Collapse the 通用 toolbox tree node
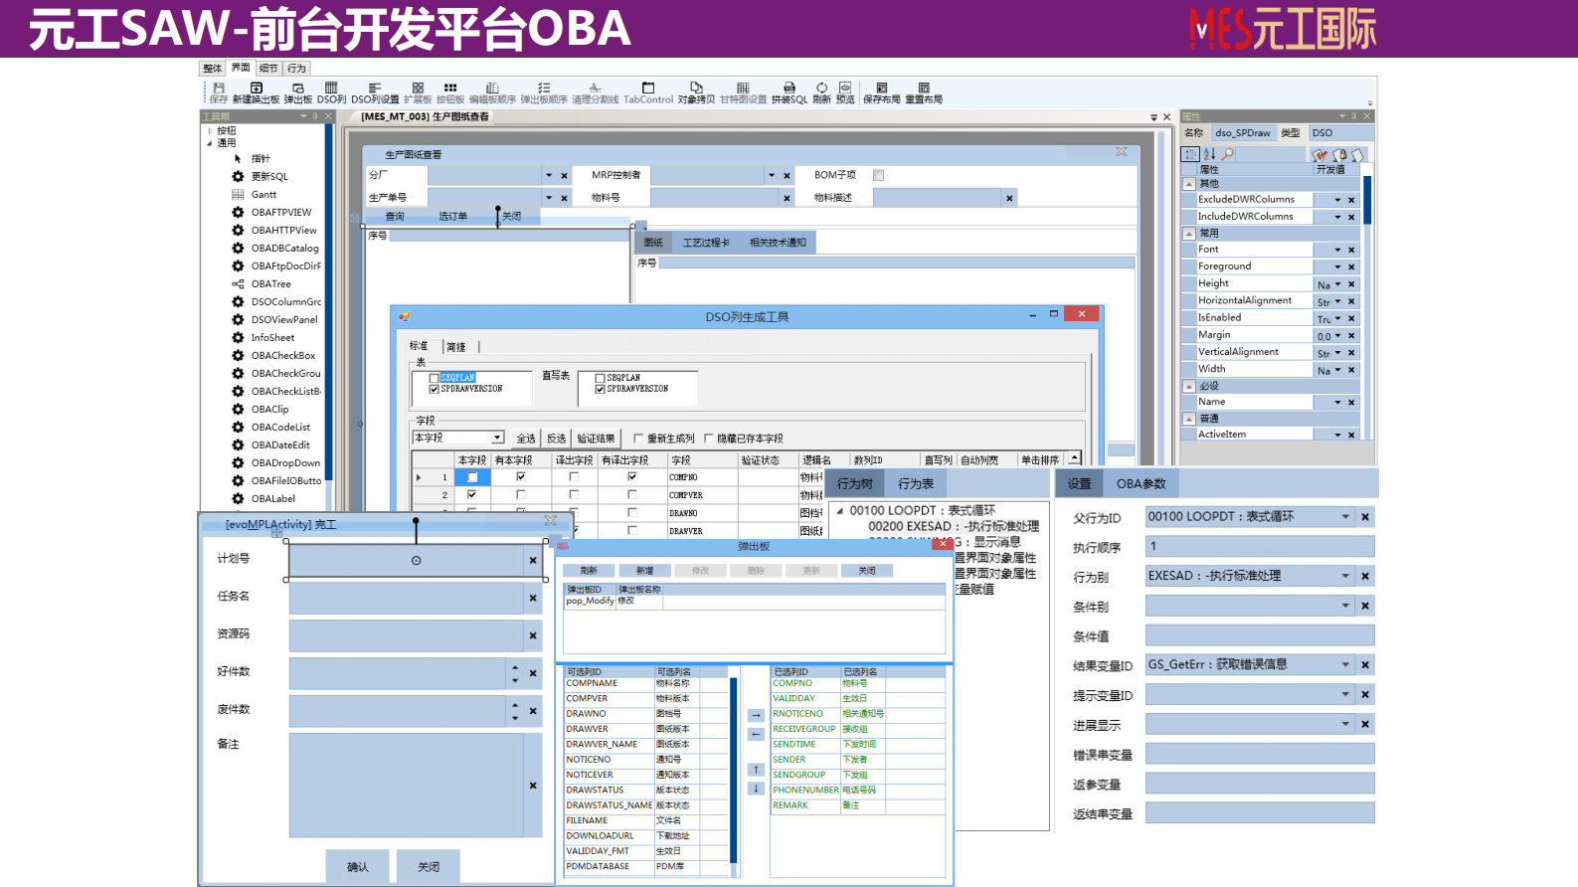Viewport: 1578px width, 887px height. pos(210,143)
